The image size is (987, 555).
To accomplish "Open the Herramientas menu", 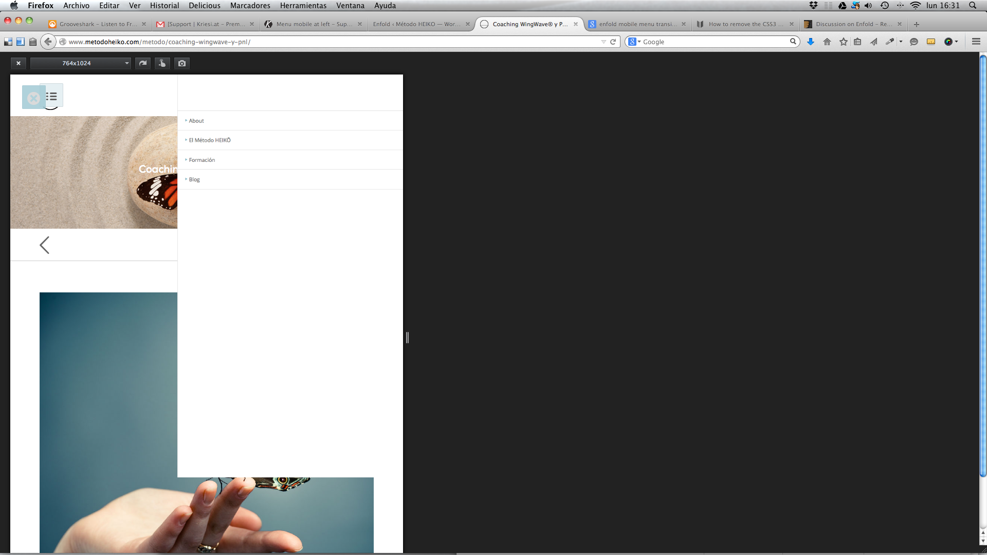I will pyautogui.click(x=303, y=5).
